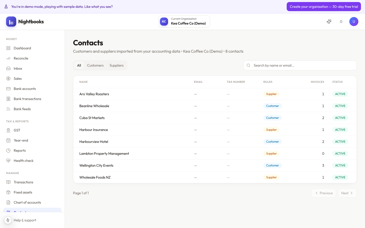Open Bank transactions page
The width and height of the screenshot is (365, 228).
coord(32,99)
